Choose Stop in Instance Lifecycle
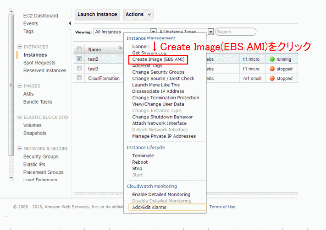326x230 pixels. (x=137, y=169)
